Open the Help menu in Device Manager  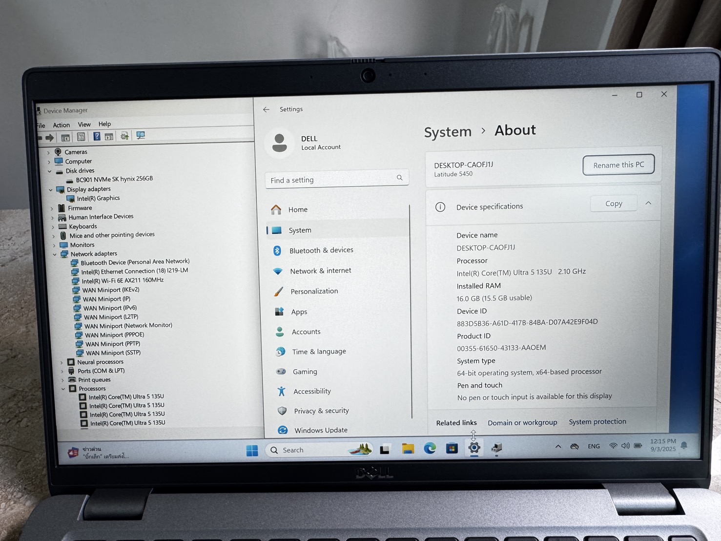(104, 124)
